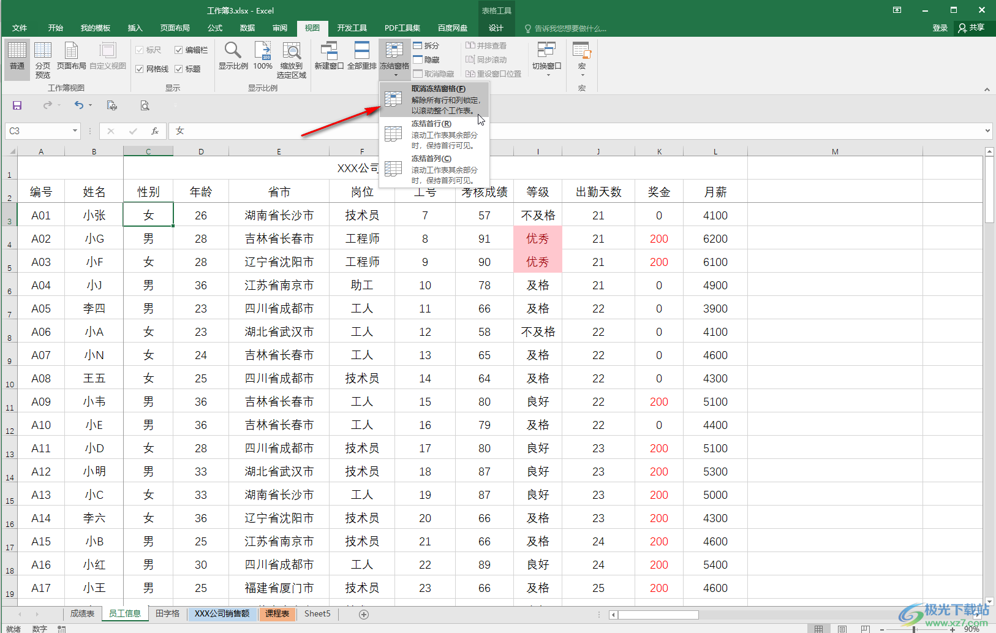The width and height of the screenshot is (996, 633).
Task: Click the Split (拆分) button
Action: (x=426, y=45)
